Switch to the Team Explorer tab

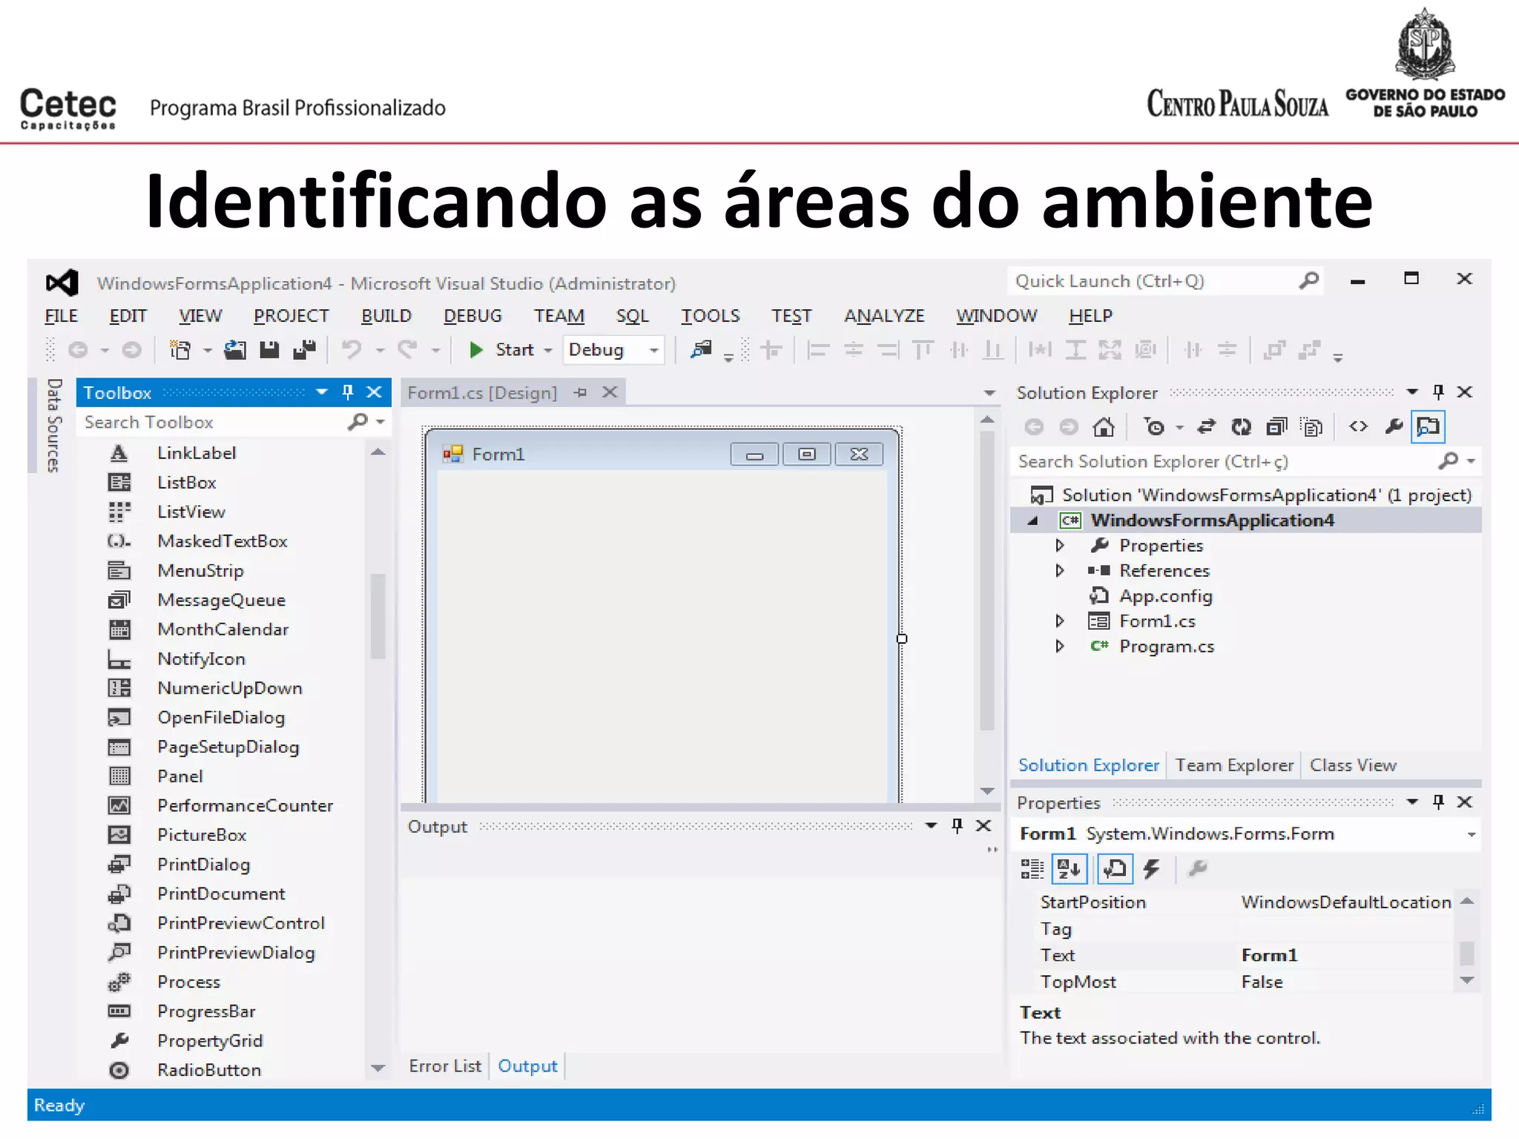(x=1234, y=765)
